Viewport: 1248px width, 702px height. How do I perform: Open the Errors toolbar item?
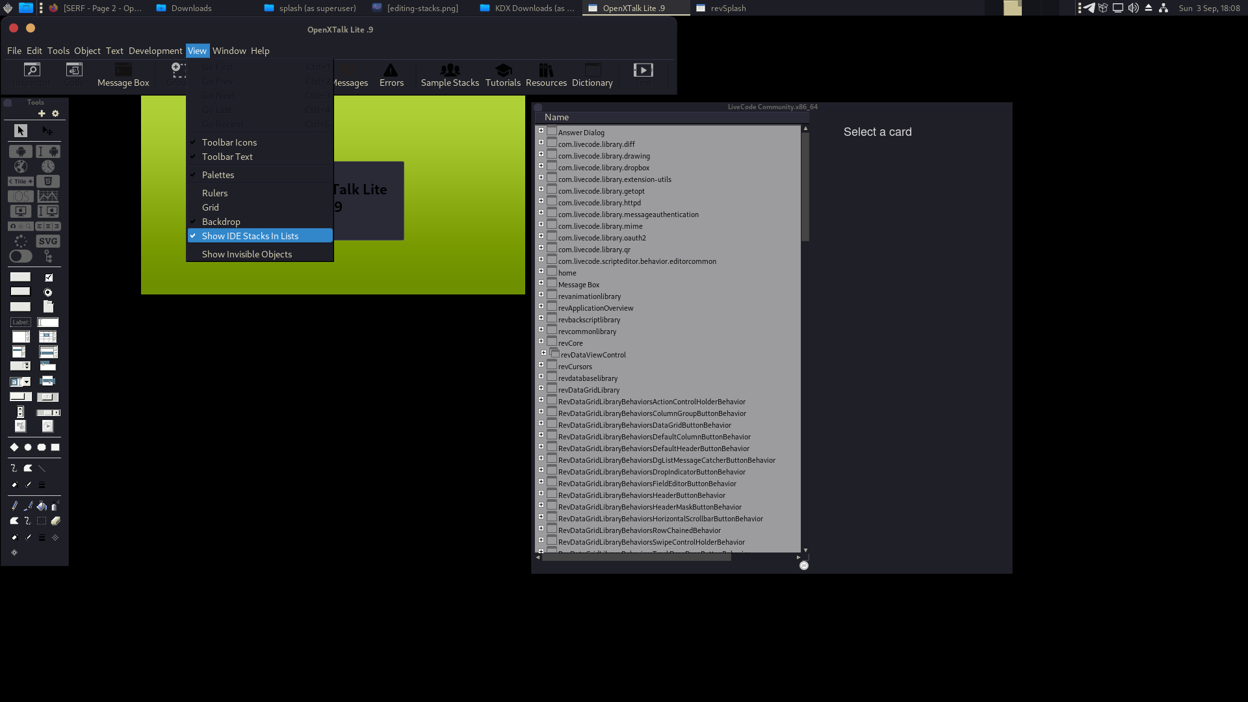[391, 75]
